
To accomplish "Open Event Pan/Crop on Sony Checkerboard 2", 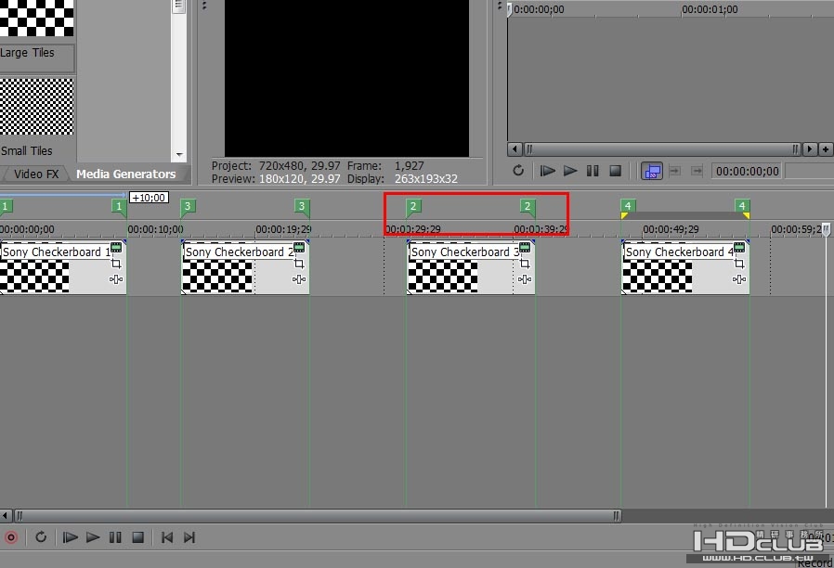I will tap(299, 264).
